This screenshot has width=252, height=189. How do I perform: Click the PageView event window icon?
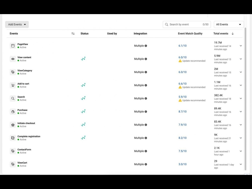(x=13, y=46)
